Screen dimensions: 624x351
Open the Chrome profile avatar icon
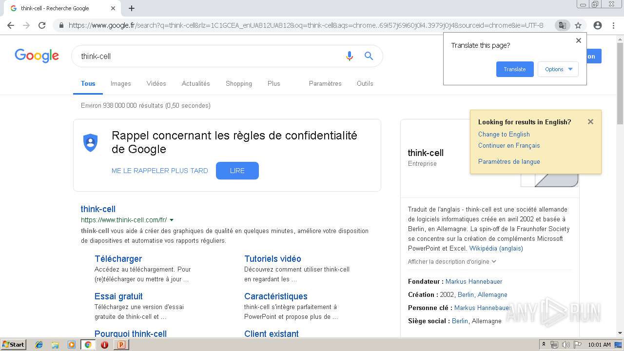(x=598, y=25)
